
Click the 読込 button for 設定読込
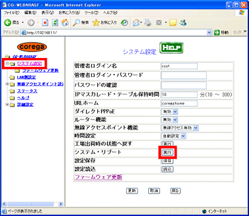(x=167, y=169)
